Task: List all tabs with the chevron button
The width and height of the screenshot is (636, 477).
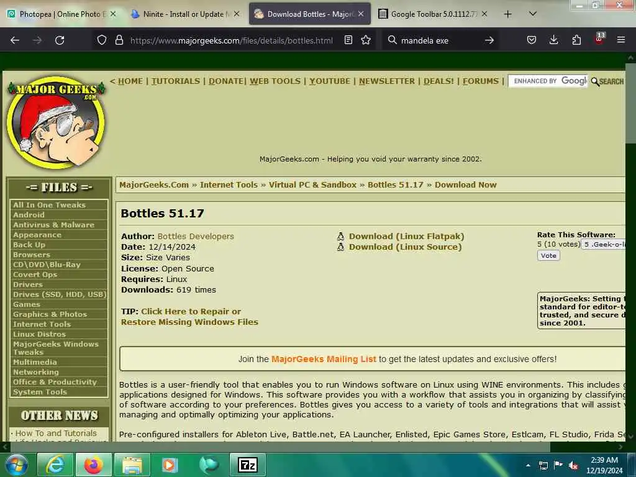Action: click(533, 14)
